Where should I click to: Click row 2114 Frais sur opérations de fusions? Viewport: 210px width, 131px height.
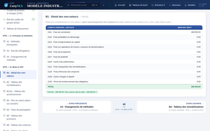click(124, 47)
